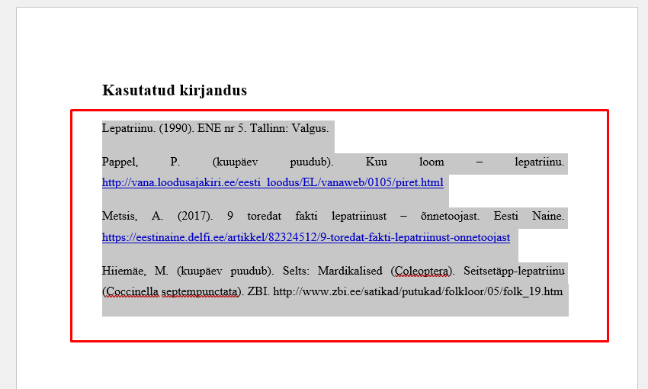Viewport: 648px width, 389px height.
Task: Place cursor in word Lepatriinu of first reference
Action: pyautogui.click(x=129, y=128)
